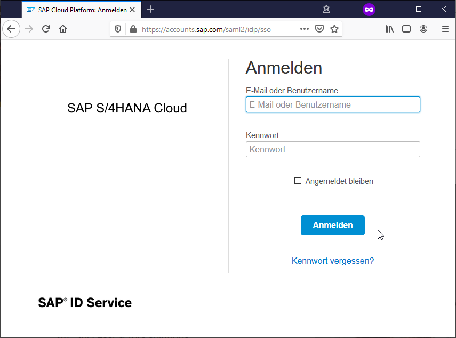Close the Firefox window
Image resolution: width=456 pixels, height=338 pixels.
click(443, 9)
